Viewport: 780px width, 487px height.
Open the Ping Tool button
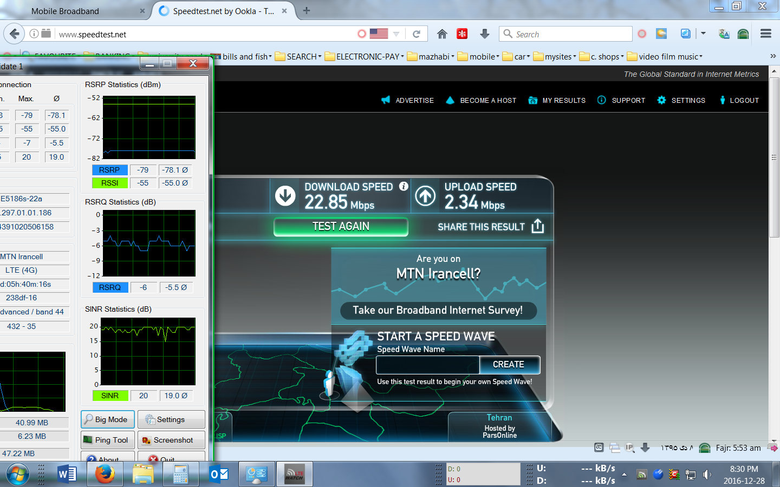click(x=107, y=440)
